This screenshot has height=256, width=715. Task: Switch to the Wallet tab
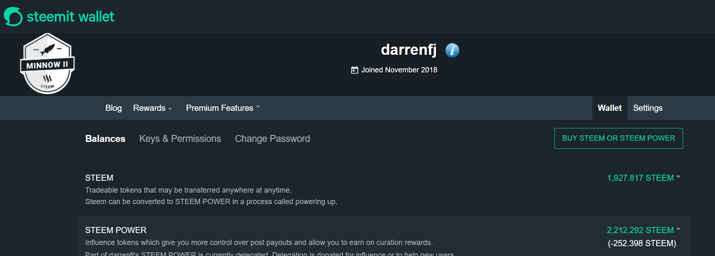(610, 108)
